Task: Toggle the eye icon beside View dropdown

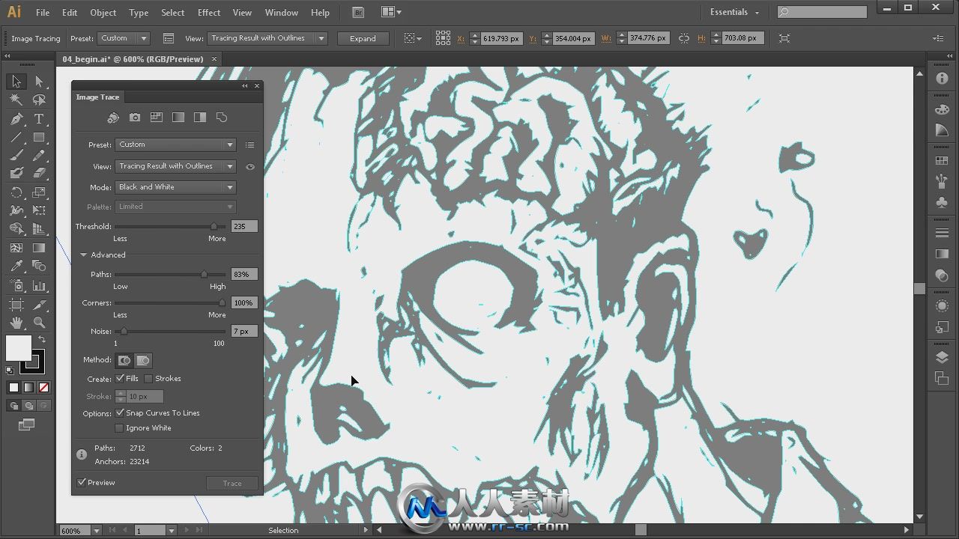Action: 250,167
